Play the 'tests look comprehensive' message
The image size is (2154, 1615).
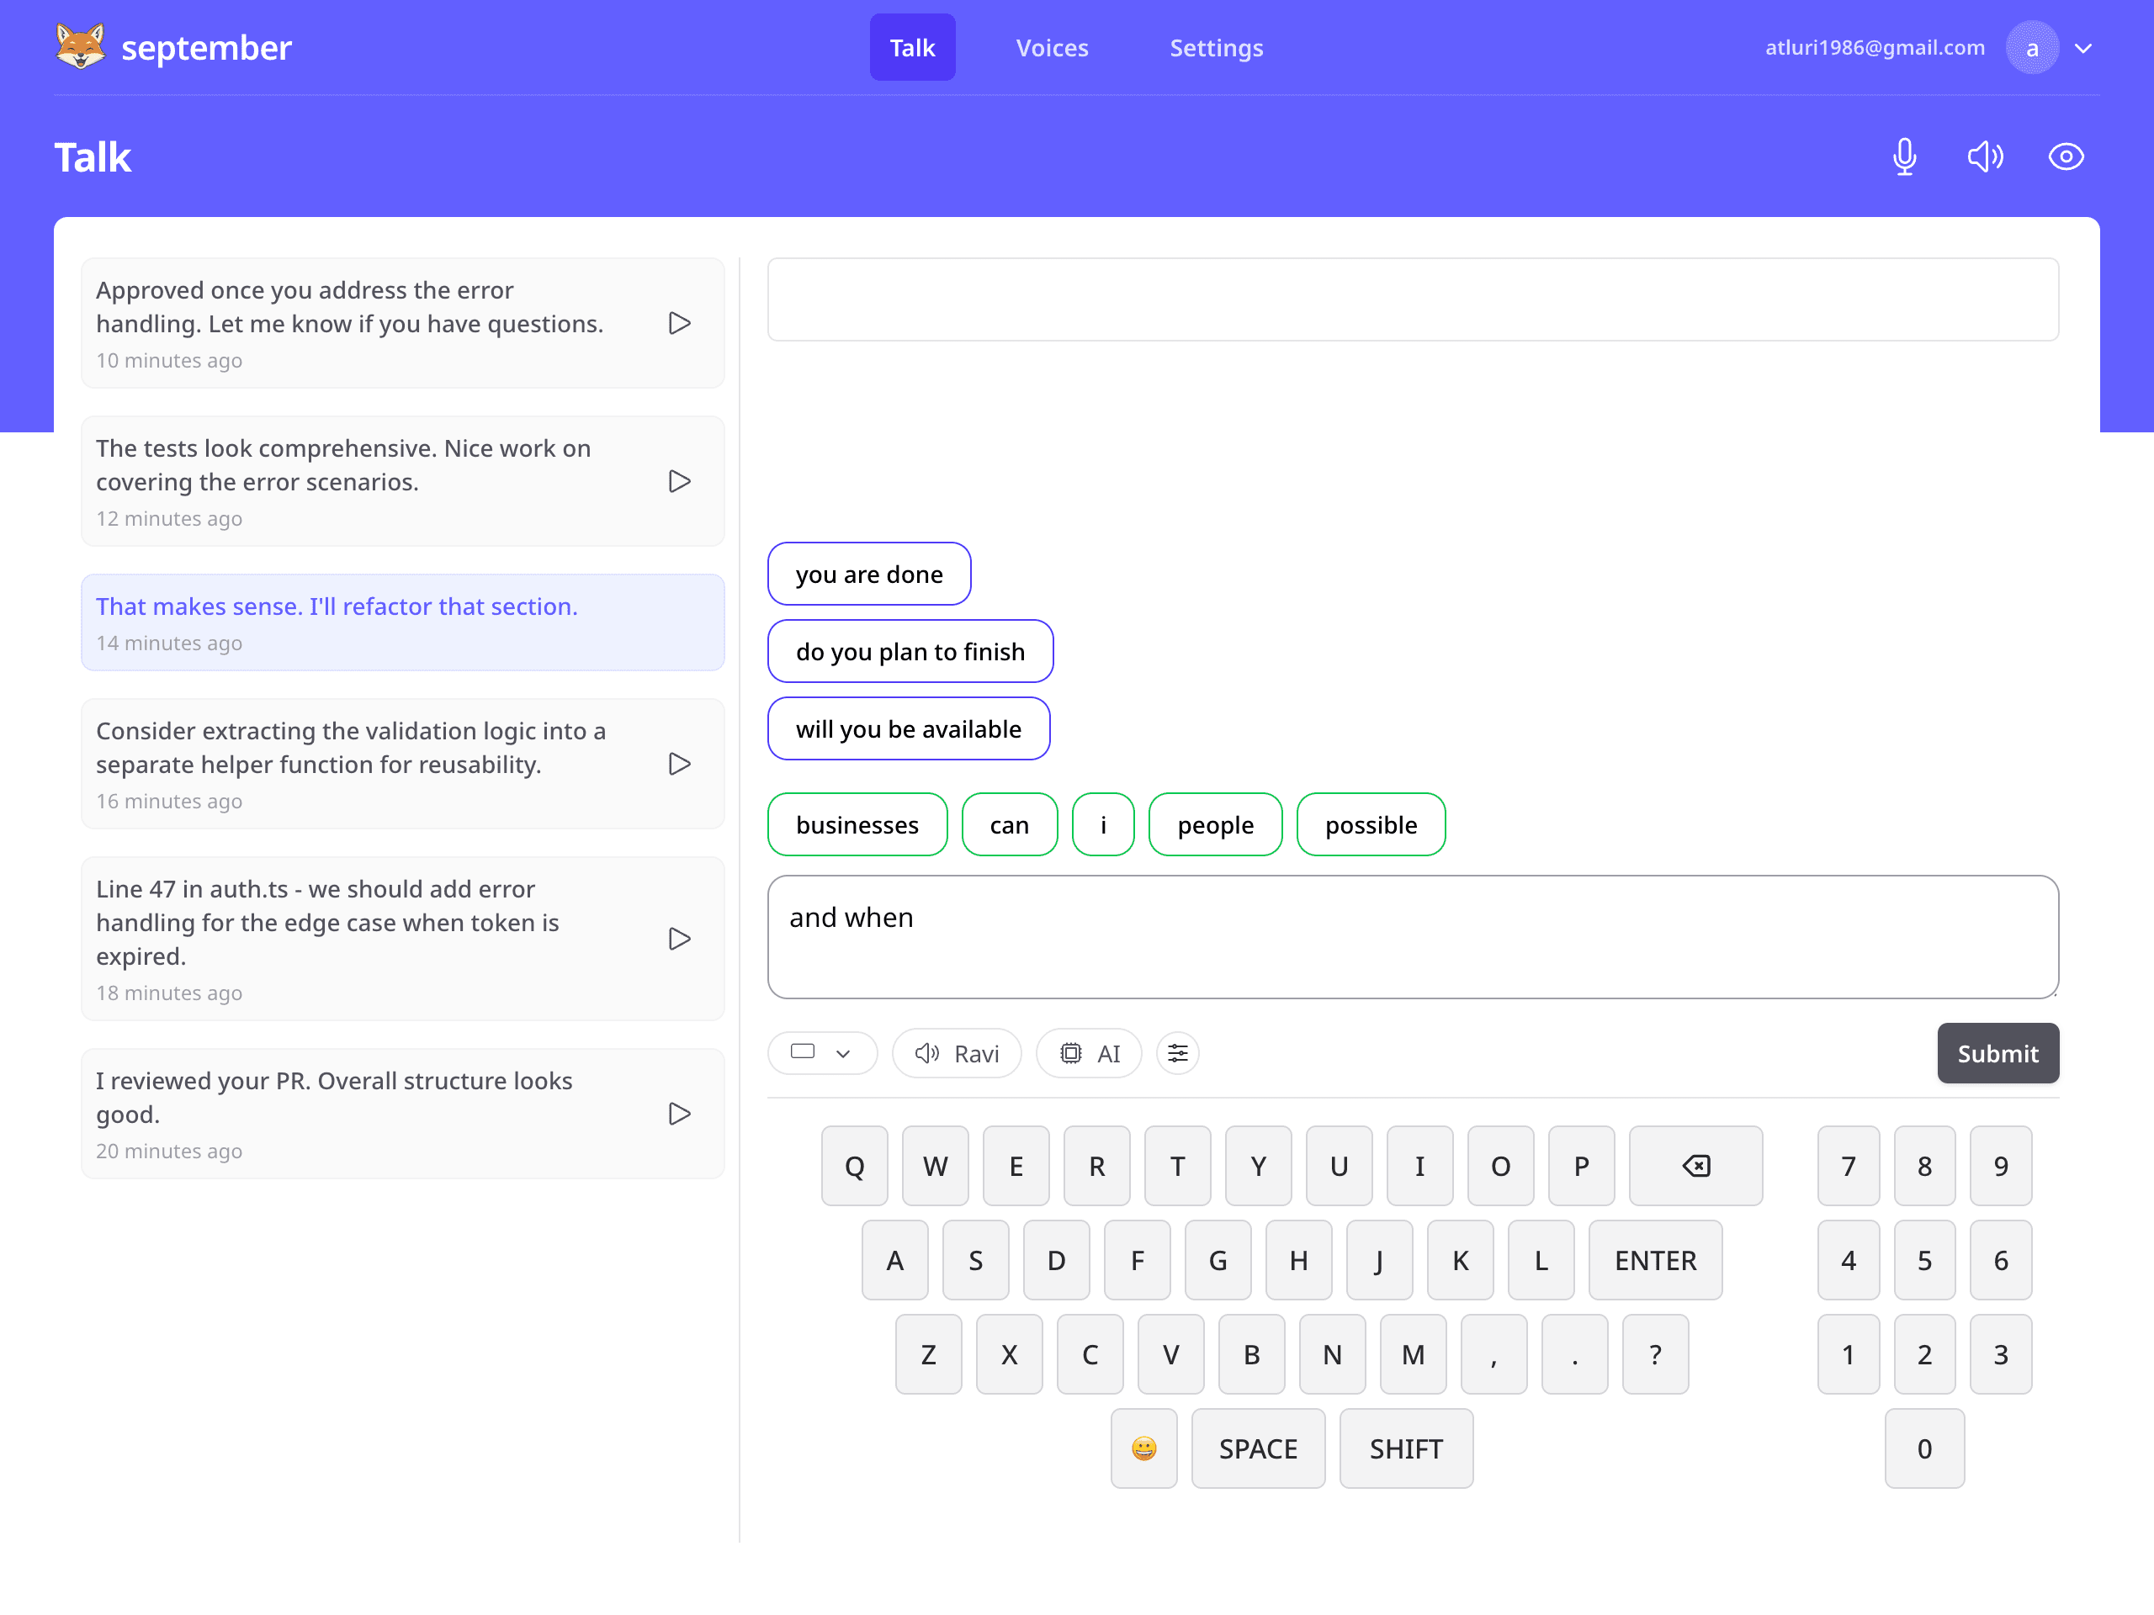click(680, 482)
